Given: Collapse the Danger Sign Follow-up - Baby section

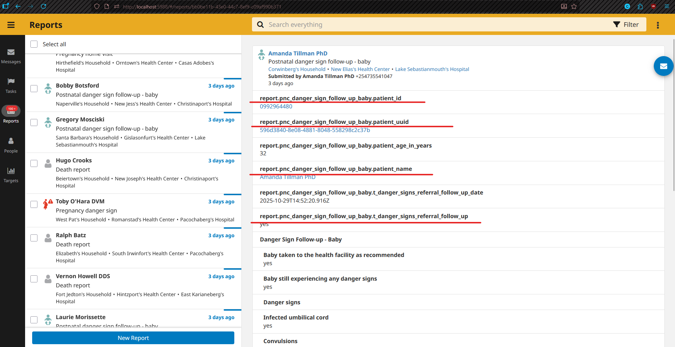Looking at the screenshot, I should [x=301, y=240].
